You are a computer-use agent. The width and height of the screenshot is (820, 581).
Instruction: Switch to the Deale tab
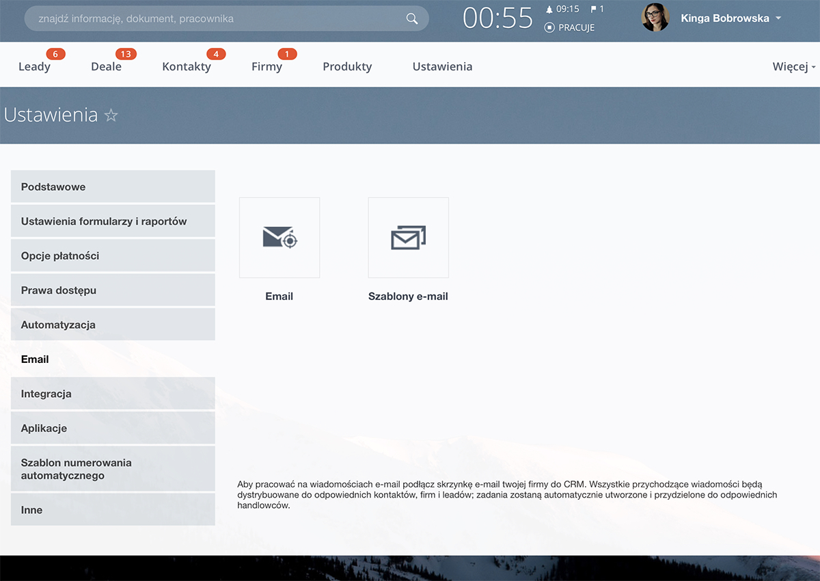coord(106,66)
